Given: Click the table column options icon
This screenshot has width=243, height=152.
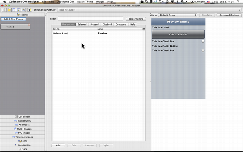Looking at the screenshot, I should tap(144, 29).
